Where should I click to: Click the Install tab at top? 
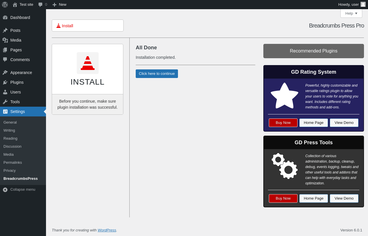click(x=88, y=26)
